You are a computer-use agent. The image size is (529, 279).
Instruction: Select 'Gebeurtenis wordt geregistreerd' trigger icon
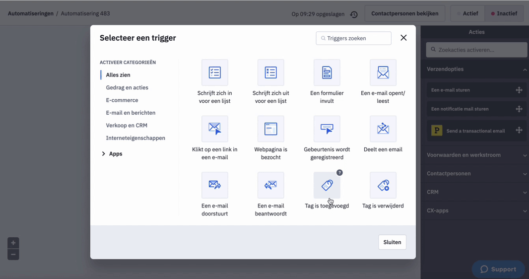point(327,129)
